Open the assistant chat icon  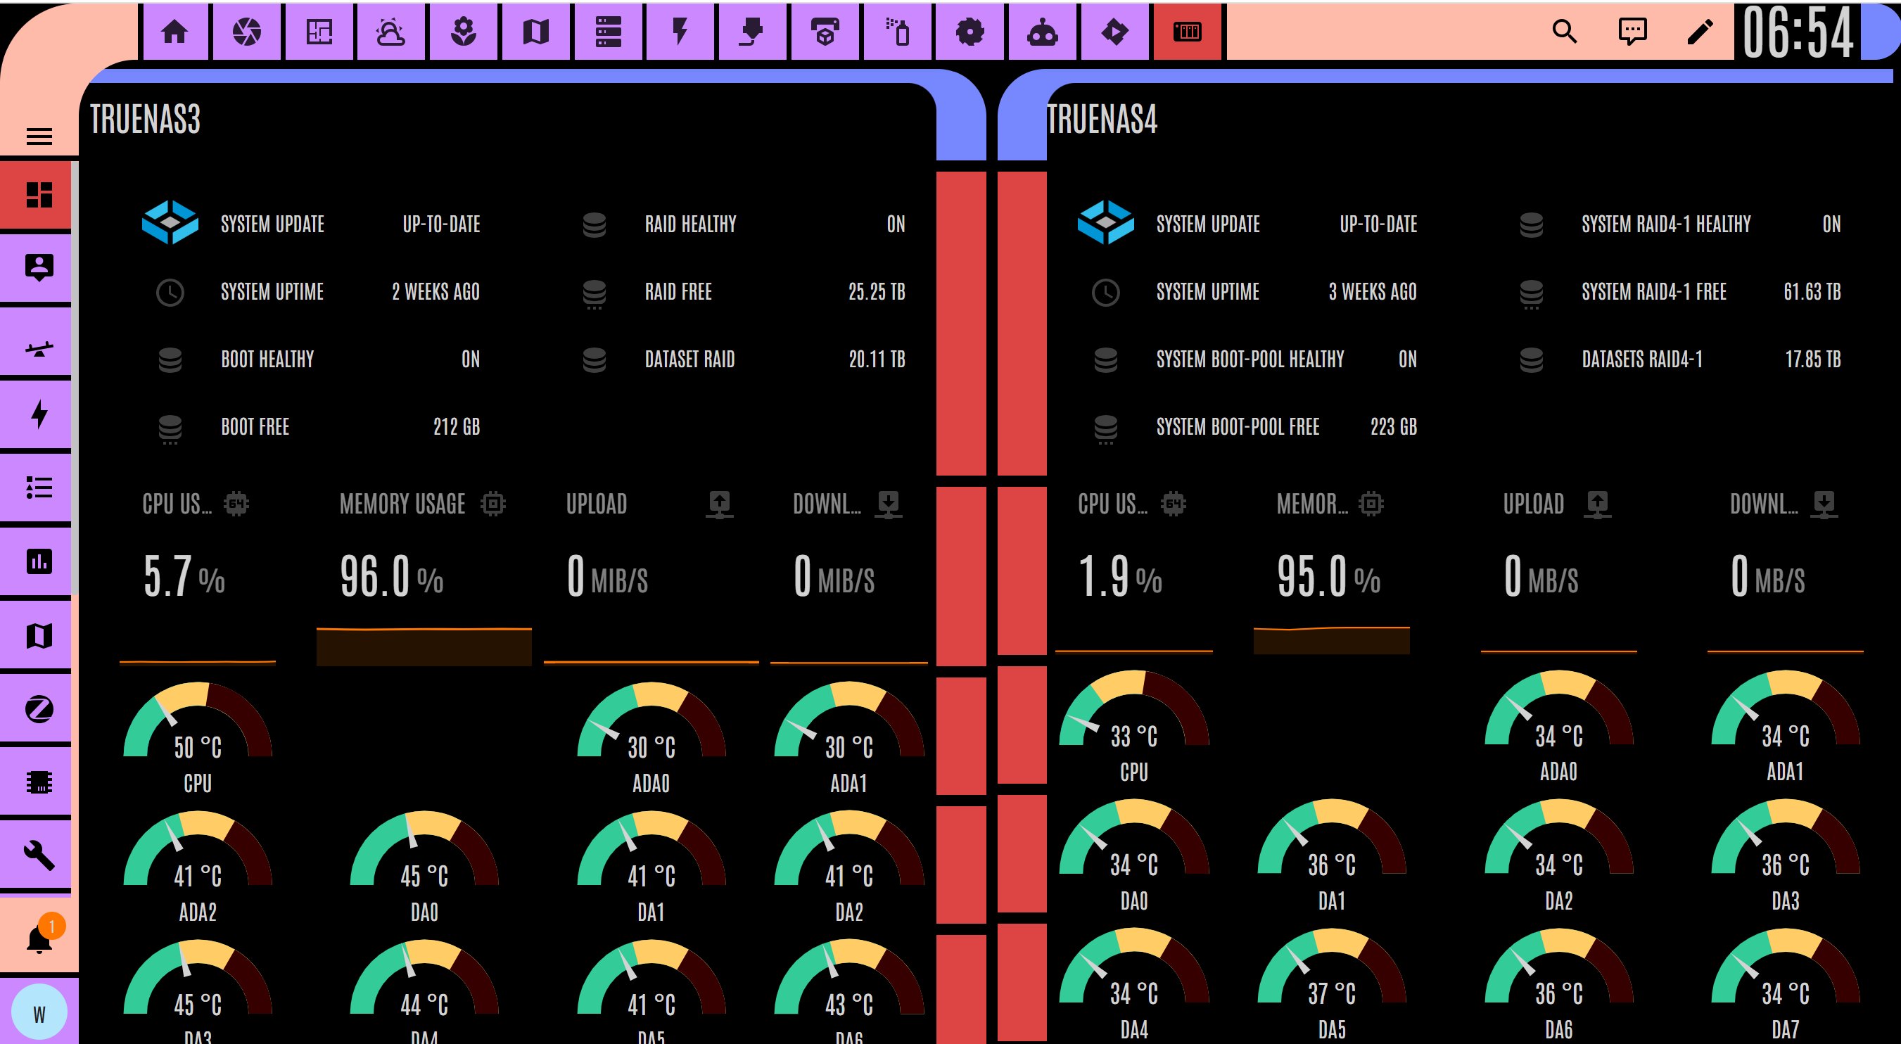click(x=1632, y=32)
